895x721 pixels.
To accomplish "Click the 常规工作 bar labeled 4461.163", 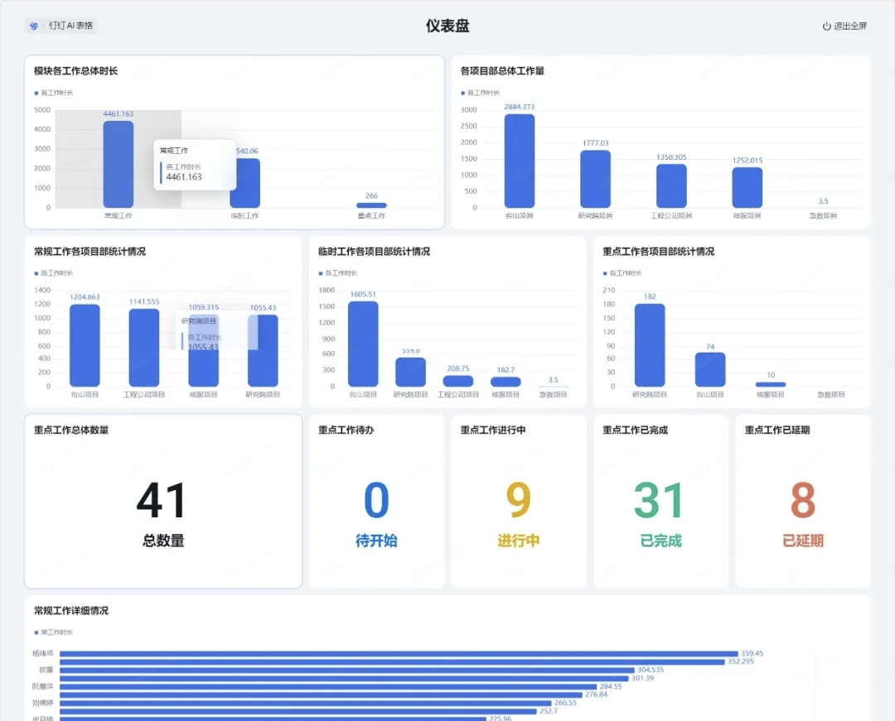I will click(119, 164).
